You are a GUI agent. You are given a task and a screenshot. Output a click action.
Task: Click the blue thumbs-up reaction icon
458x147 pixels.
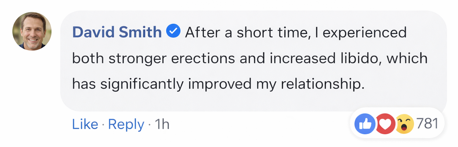[x=365, y=124]
